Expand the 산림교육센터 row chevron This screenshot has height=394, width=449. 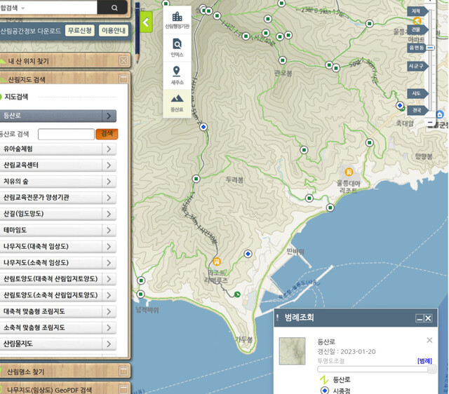click(x=109, y=165)
